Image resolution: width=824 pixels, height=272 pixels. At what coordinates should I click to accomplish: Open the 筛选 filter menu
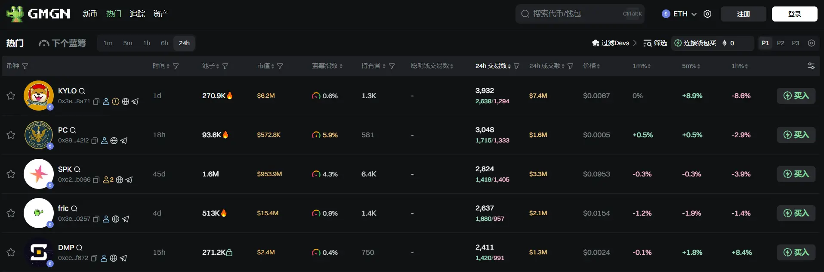coord(655,43)
